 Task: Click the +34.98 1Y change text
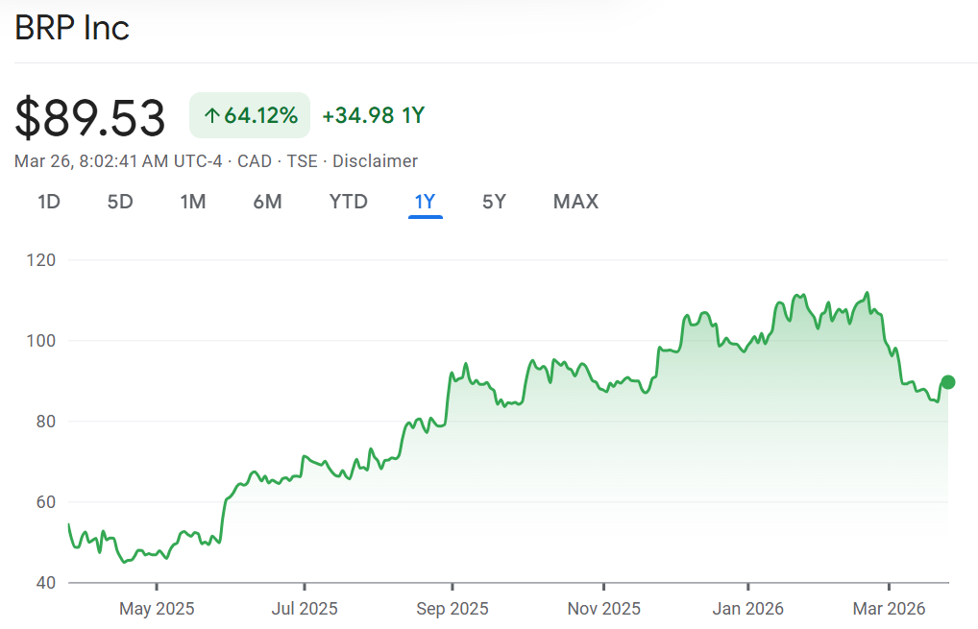pos(373,116)
